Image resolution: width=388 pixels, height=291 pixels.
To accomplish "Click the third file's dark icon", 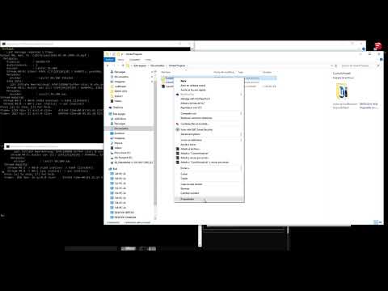I will tap(163, 86).
